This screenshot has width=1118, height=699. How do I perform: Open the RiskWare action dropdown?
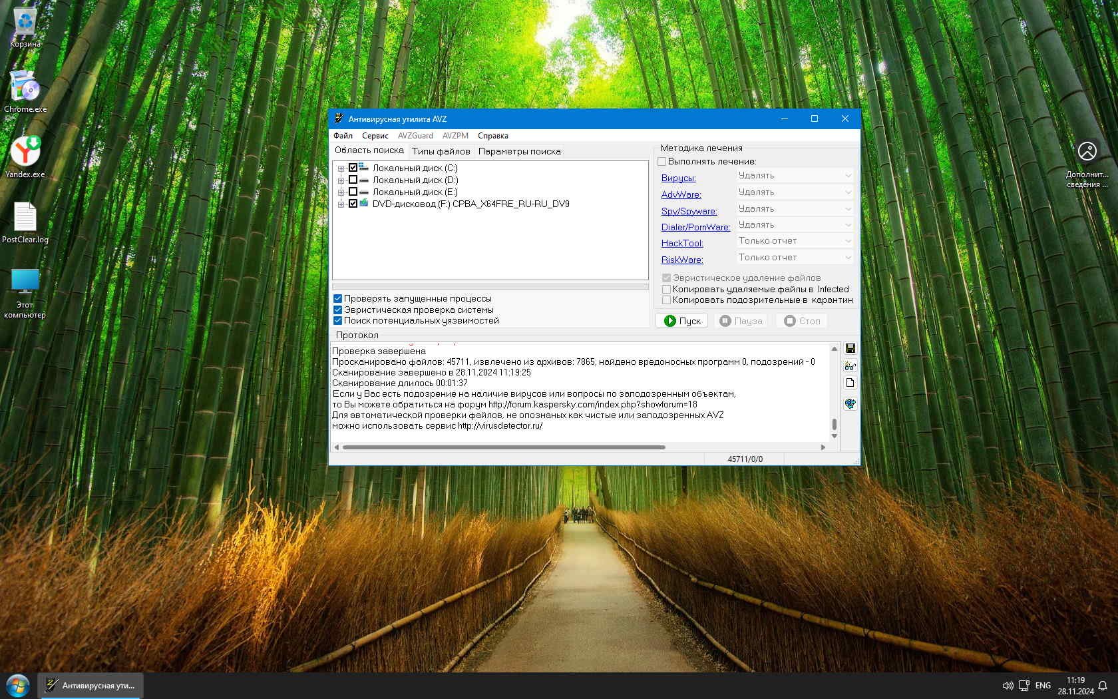(x=795, y=258)
